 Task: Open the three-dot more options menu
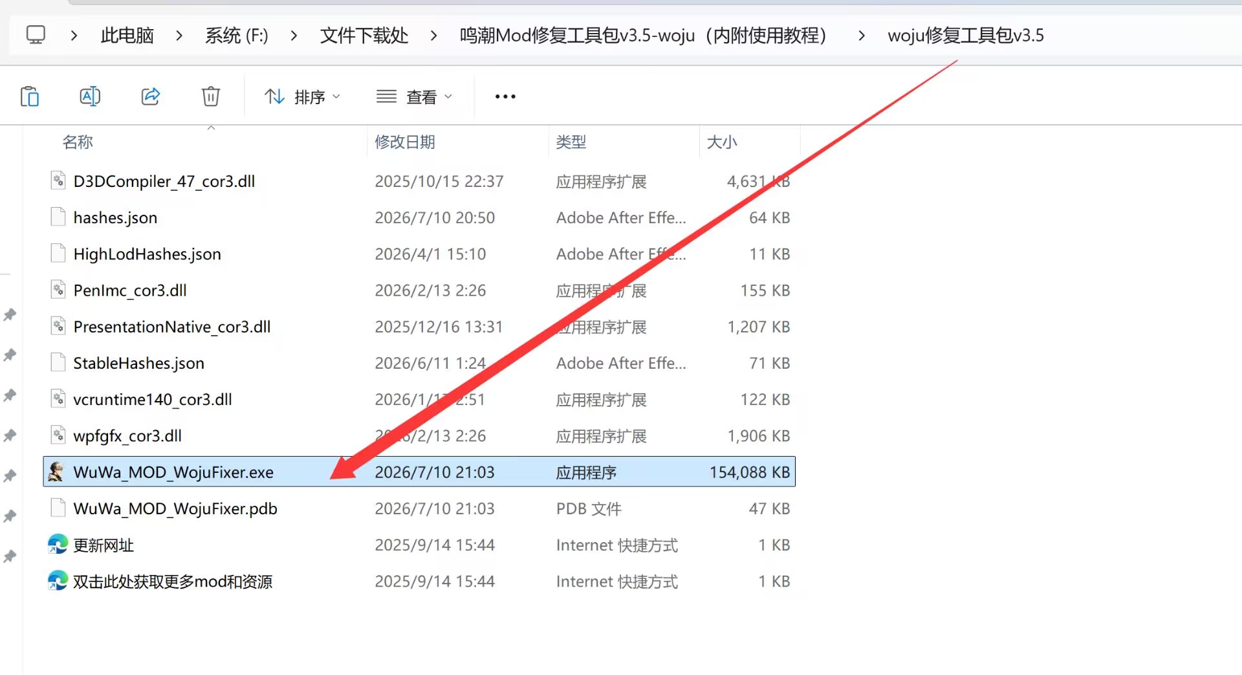tap(505, 97)
